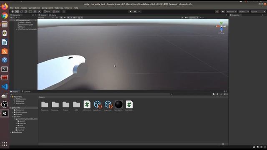The height and width of the screenshot is (150, 267).
Task: Select the Project tab
Action: 14,92
